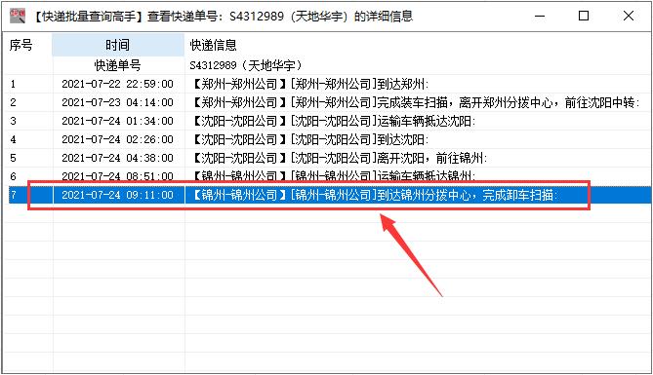Sort by the 时间 column header

(x=118, y=45)
